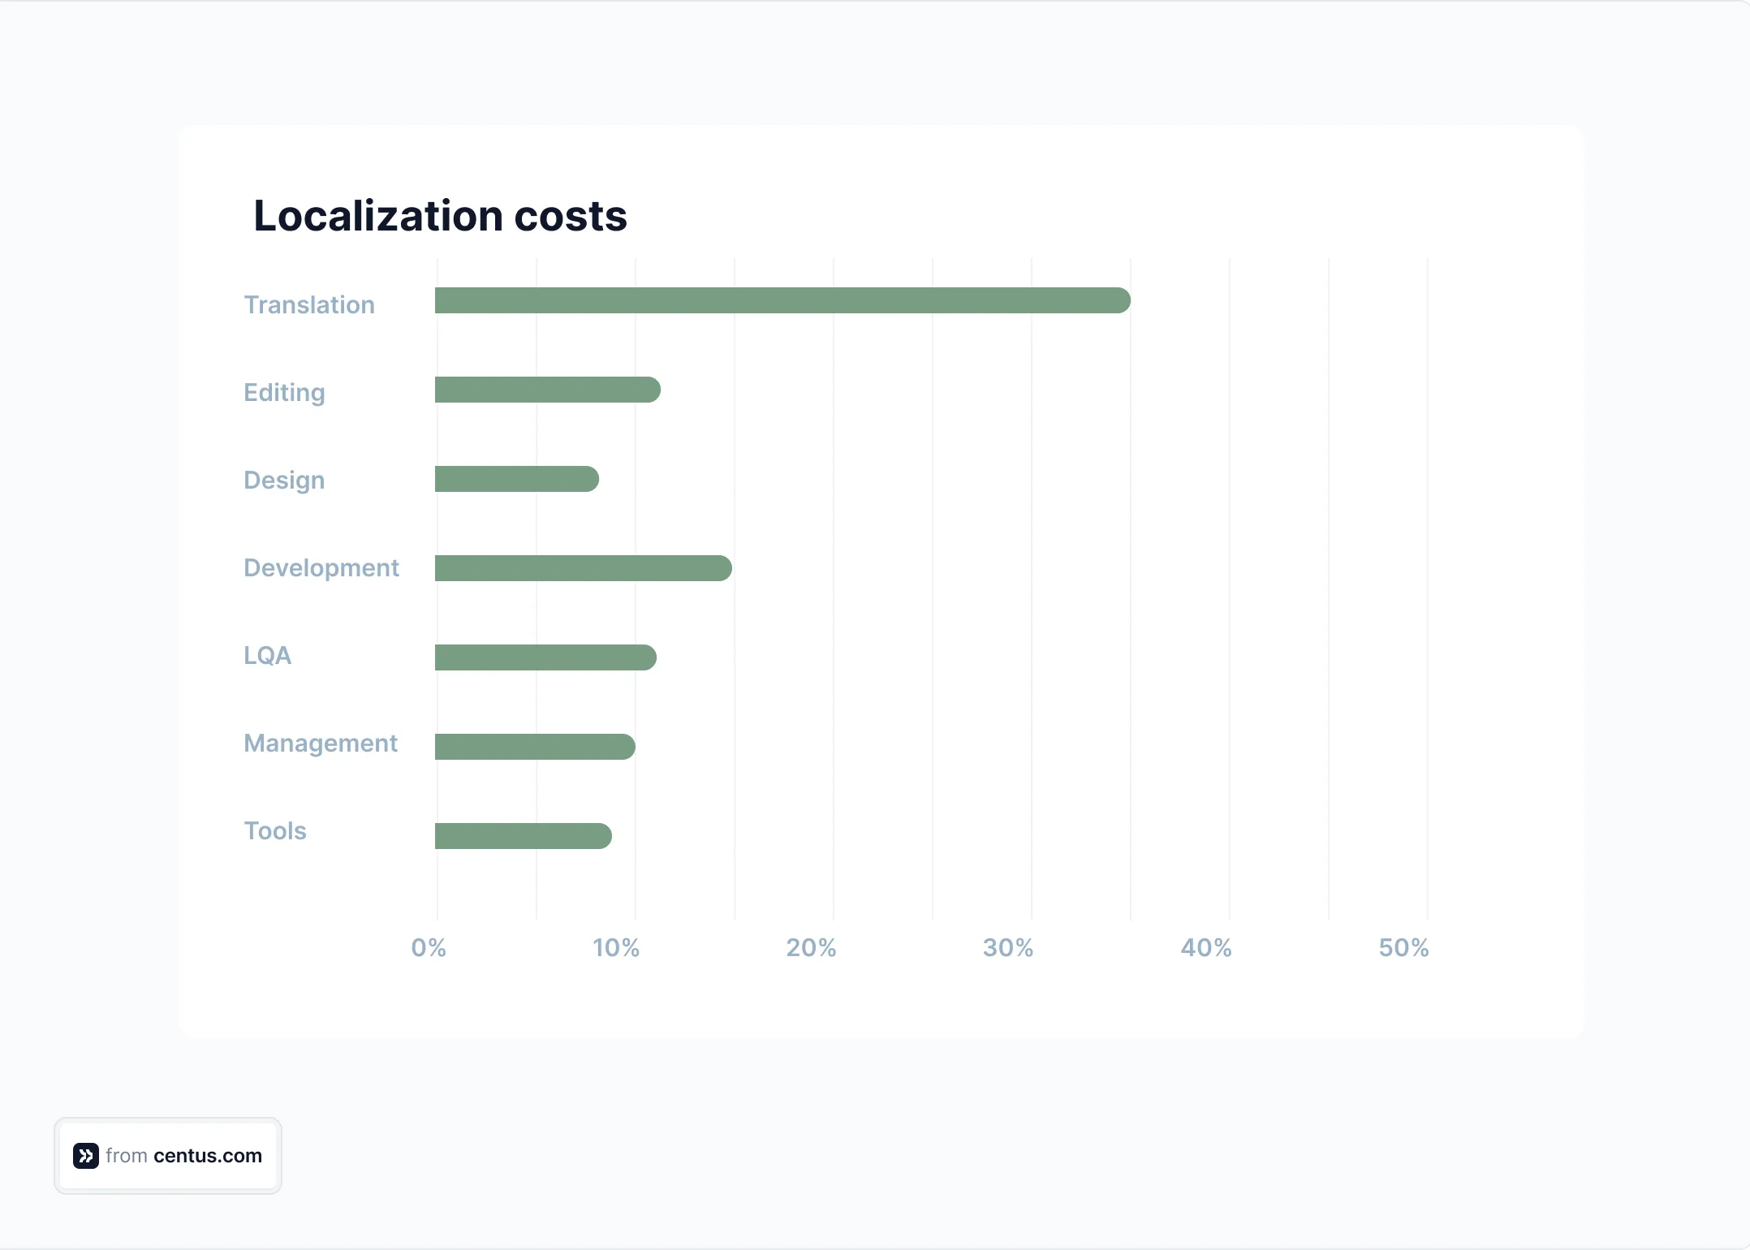Click the LQA category label

point(267,656)
